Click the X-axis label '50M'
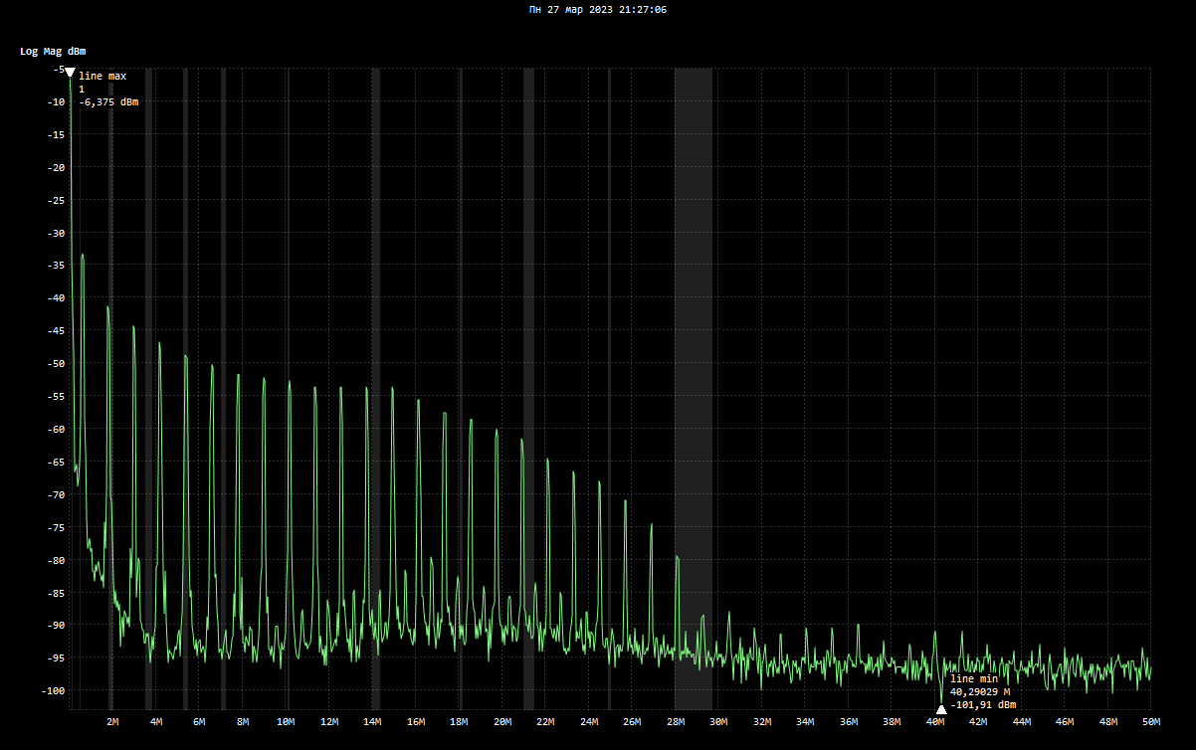 pos(1151,721)
